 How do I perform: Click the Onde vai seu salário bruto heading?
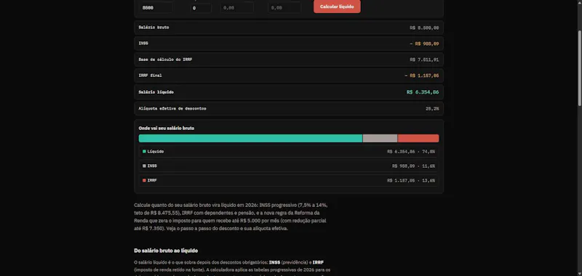tap(167, 128)
